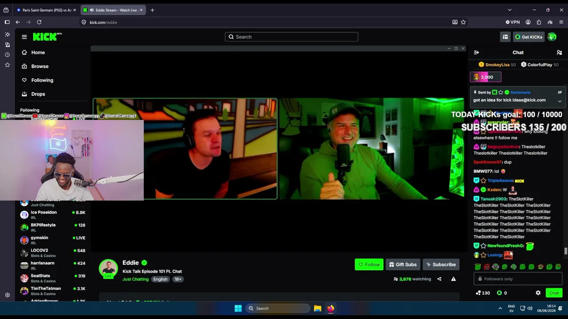Open gymskin channel in sidebar
This screenshot has width=568, height=319.
click(53, 240)
